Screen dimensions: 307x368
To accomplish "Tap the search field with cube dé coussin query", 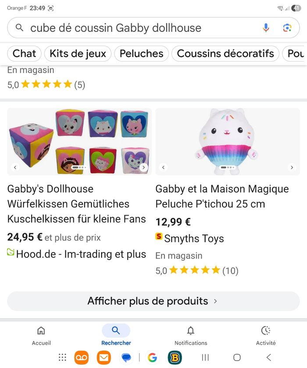I will point(132,28).
